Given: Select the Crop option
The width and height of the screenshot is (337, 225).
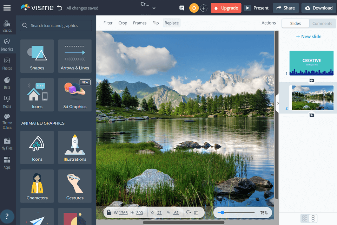Looking at the screenshot, I should click(123, 23).
